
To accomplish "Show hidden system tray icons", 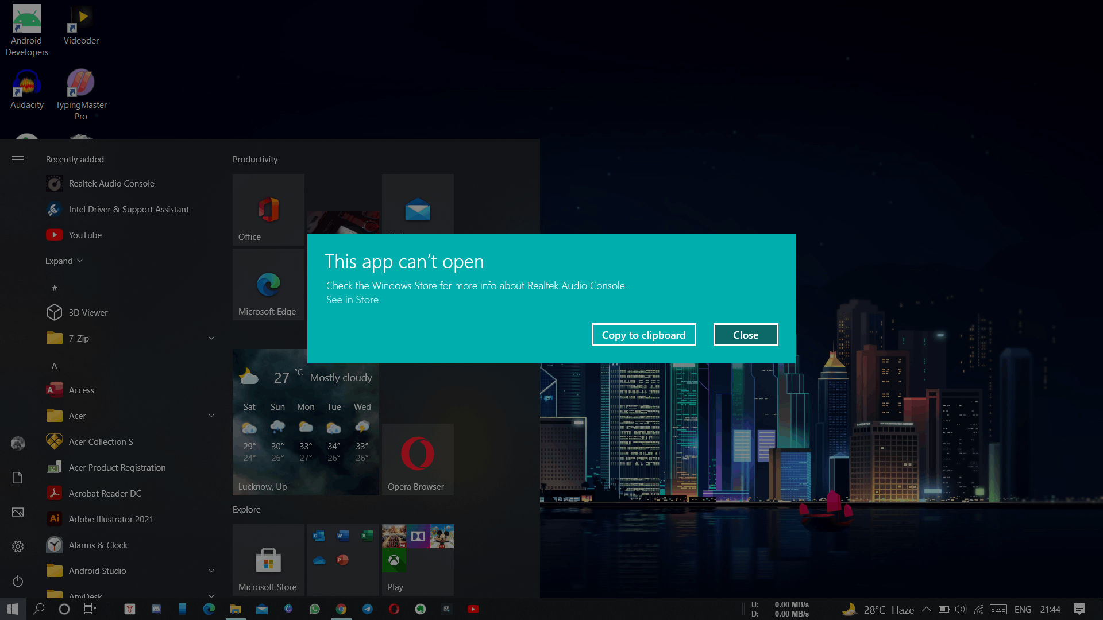I will pos(927,609).
